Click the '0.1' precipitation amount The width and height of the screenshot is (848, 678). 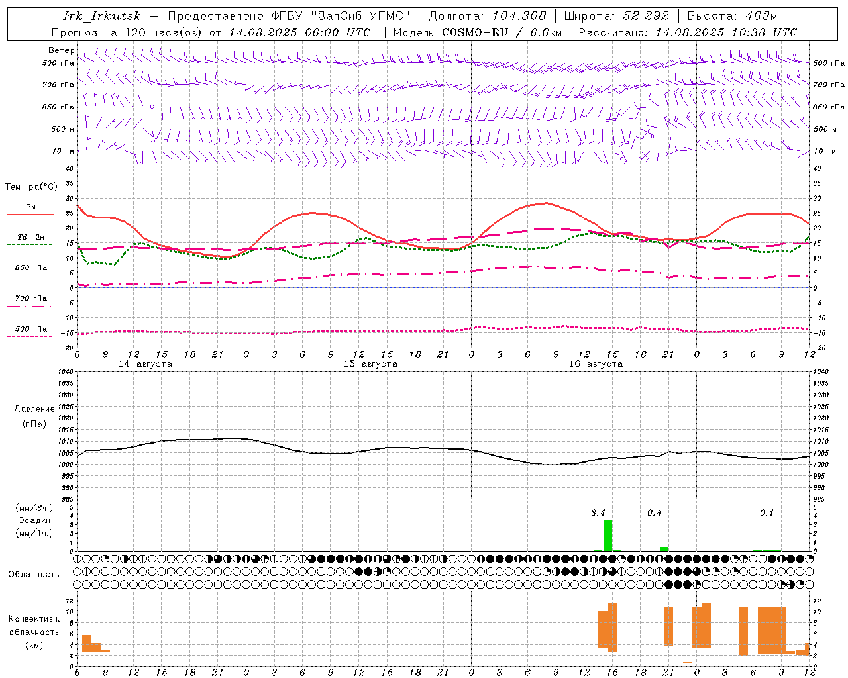pos(767,513)
